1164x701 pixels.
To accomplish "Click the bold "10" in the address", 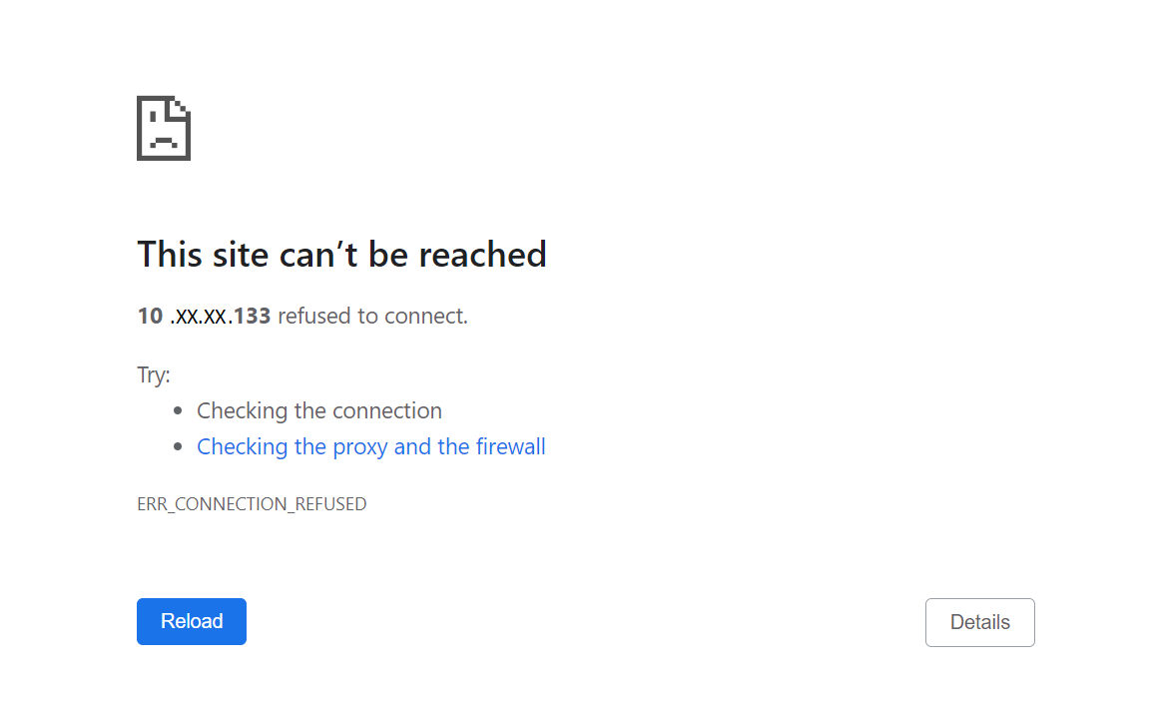I will (150, 317).
